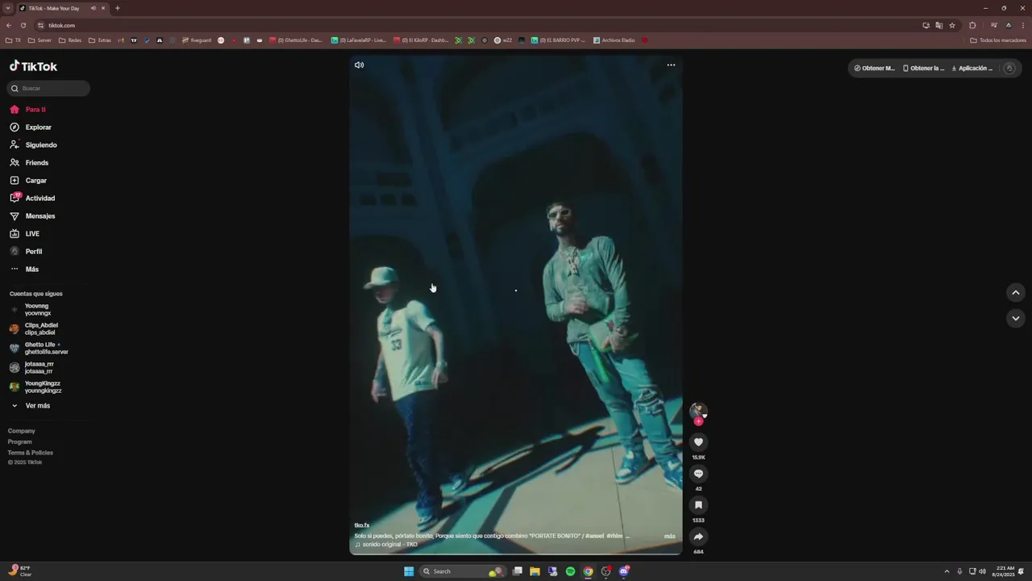Focus the Buscar search field
The width and height of the screenshot is (1032, 581).
pos(49,89)
